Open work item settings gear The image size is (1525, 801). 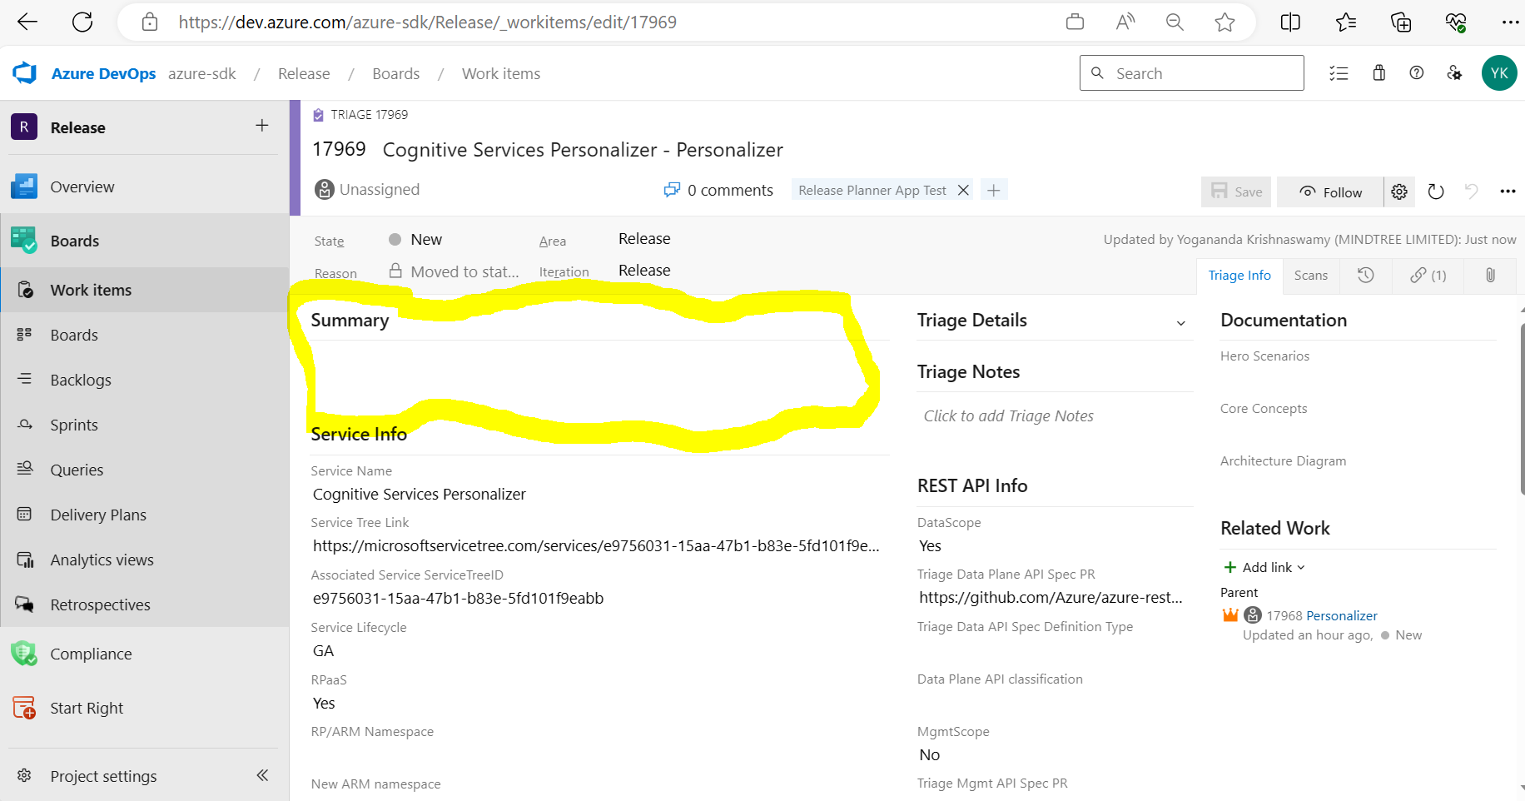1398,192
